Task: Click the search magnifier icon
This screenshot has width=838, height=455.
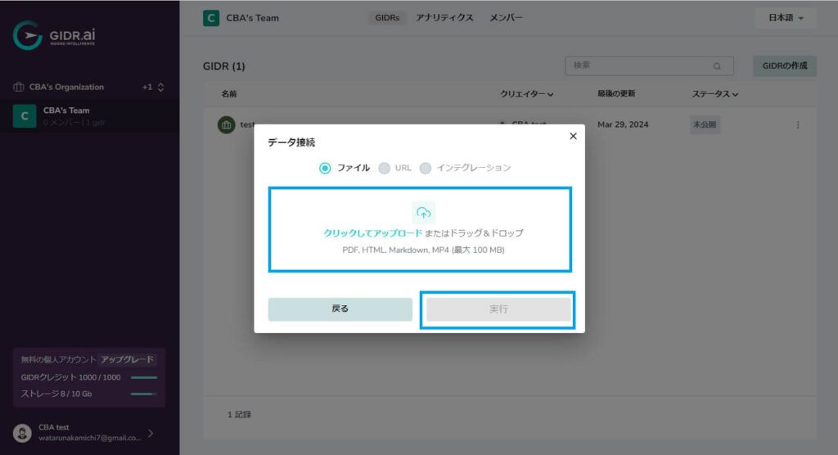Action: 717,66
